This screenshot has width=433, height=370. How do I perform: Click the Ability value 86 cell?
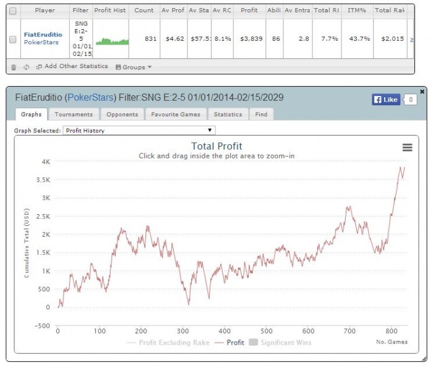(x=275, y=38)
